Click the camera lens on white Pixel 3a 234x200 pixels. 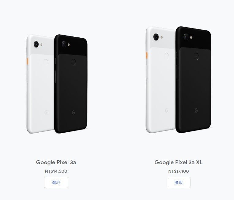point(36,44)
